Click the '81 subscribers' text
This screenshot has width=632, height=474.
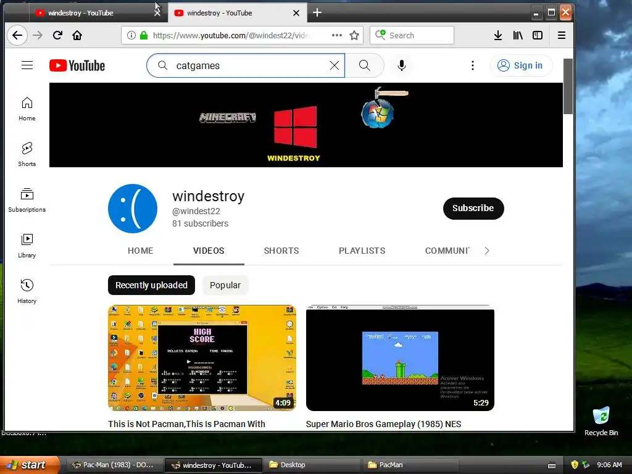201,223
